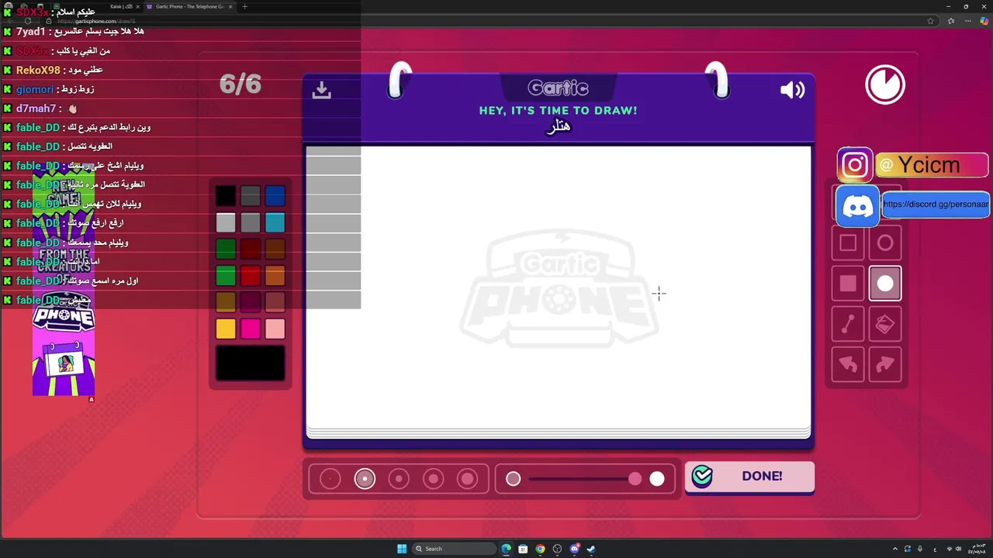Download the drawing with the download icon
The height and width of the screenshot is (558, 993).
[x=321, y=91]
